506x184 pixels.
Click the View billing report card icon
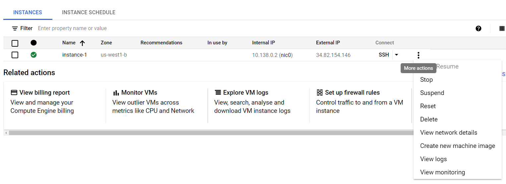[14, 93]
